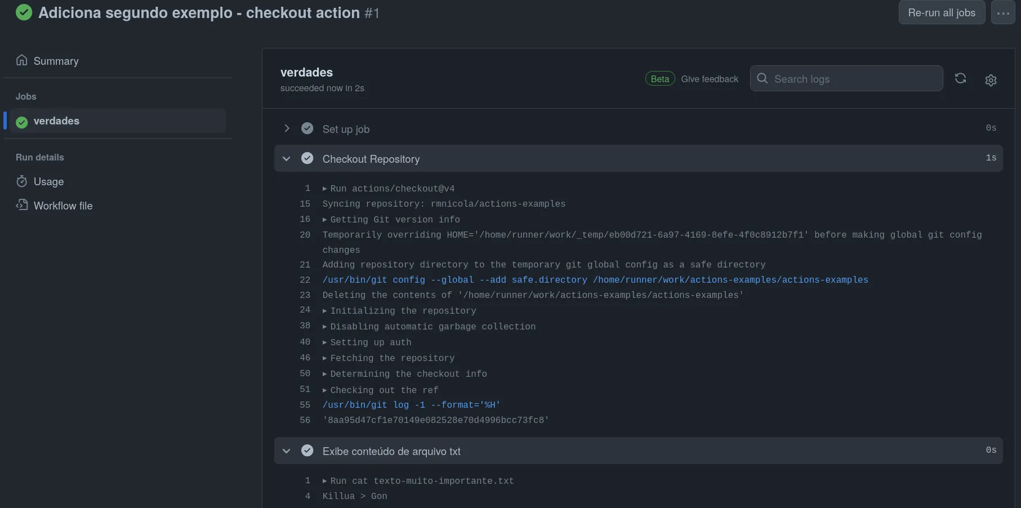Click the magnifier icon in search logs
Screen dimensions: 1021x508
(x=762, y=79)
